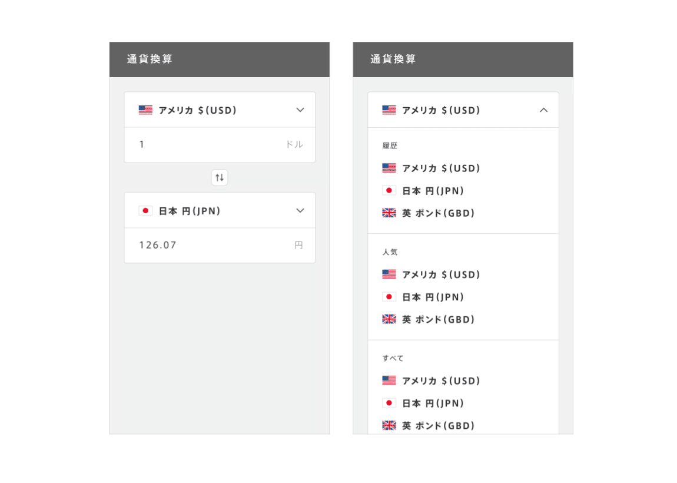The width and height of the screenshot is (677, 483).
Task: Click the Japan flag icon under 人気
Action: coord(389,297)
